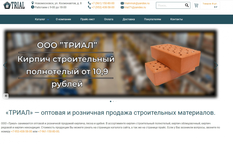Click the magnifier search icon
Viewport: 233px width, 144px height.
[187, 6]
